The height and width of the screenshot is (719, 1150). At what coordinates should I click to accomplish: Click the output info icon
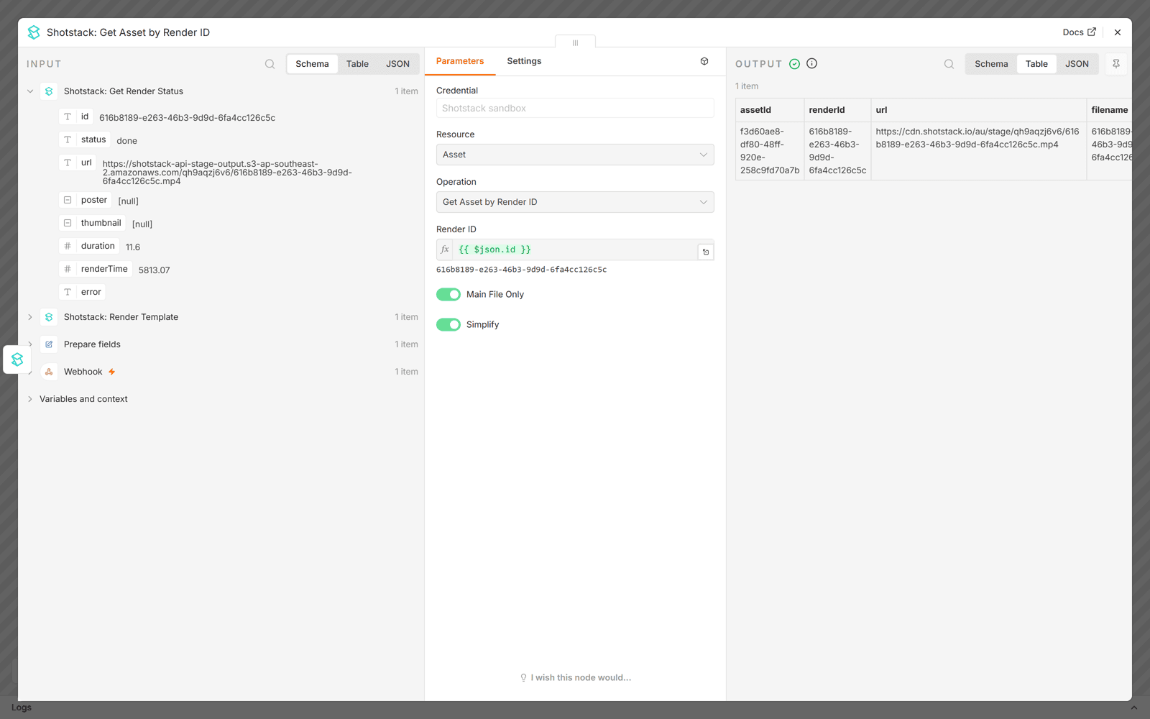[811, 63]
